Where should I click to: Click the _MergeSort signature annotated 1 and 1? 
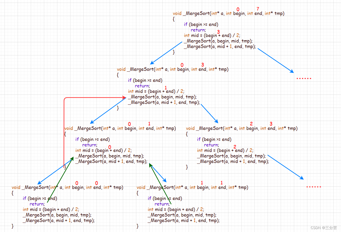(x=193, y=187)
